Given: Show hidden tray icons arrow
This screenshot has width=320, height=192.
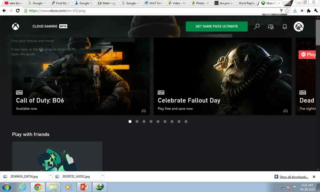Looking at the screenshot, I should point(276,187).
